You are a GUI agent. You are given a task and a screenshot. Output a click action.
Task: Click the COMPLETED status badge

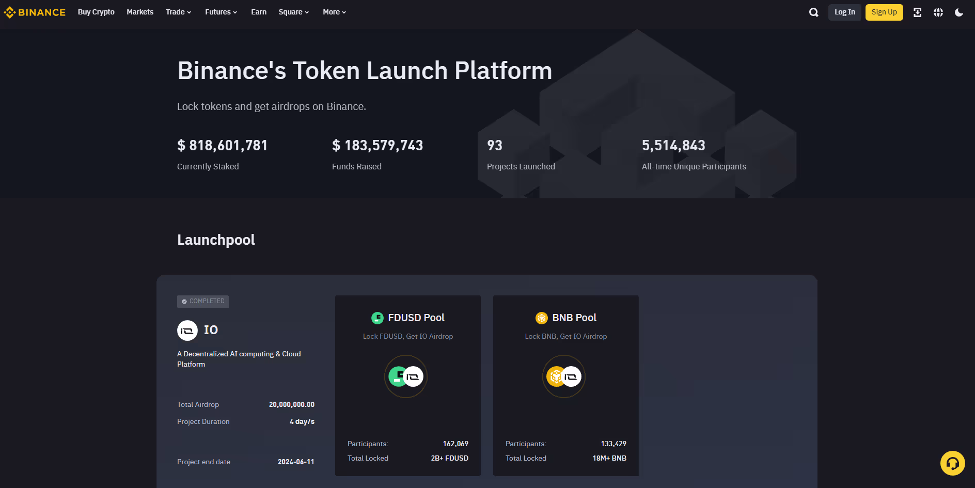click(203, 301)
